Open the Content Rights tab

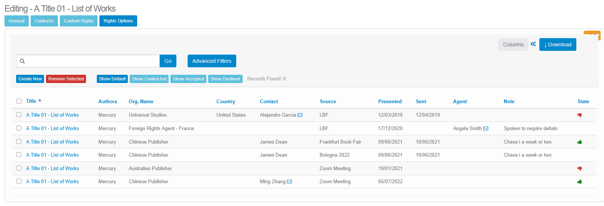(78, 21)
